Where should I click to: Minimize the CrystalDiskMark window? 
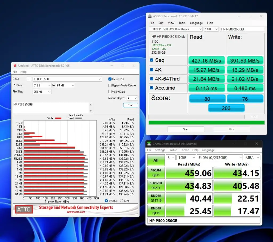(235, 144)
